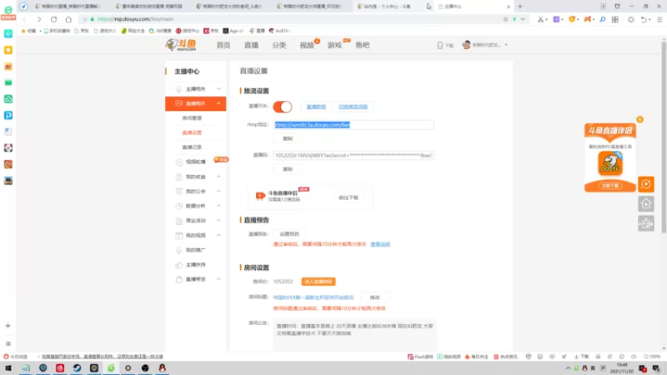The image size is (667, 375).
Task: Expand the 直播带货 section chevron
Action: pyautogui.click(x=218, y=279)
